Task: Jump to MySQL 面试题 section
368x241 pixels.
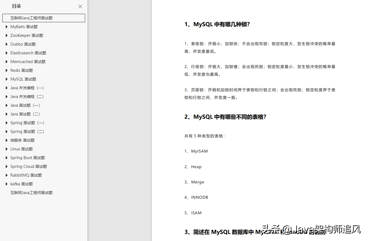Action: point(23,79)
